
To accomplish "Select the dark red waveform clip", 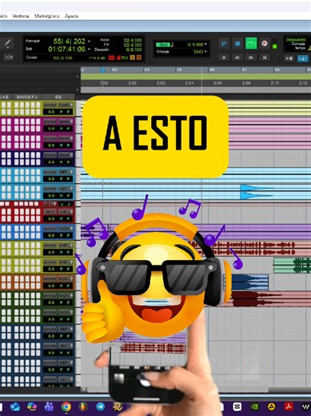I will [257, 299].
